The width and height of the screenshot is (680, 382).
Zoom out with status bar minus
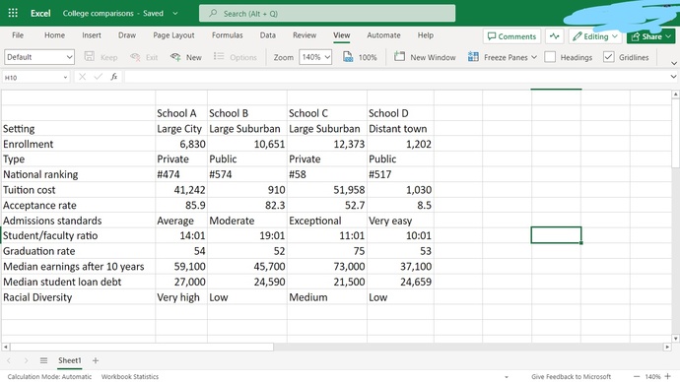(637, 376)
